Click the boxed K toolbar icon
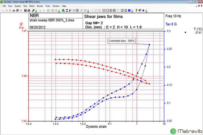Viewport: 203px width, 135px height. coord(114,11)
